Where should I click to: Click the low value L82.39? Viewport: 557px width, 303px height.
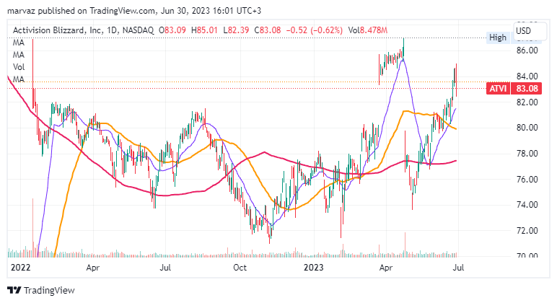(x=236, y=30)
